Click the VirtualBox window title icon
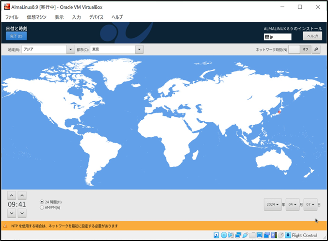The height and width of the screenshot is (241, 328). [7, 7]
